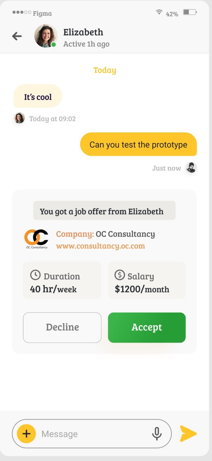
Task: Tap the job offer from Elizabeth banner
Action: [x=104, y=210]
